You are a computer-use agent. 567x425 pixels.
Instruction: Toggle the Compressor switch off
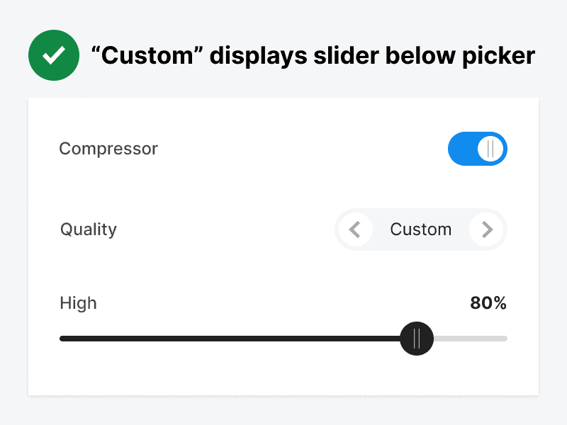(477, 149)
